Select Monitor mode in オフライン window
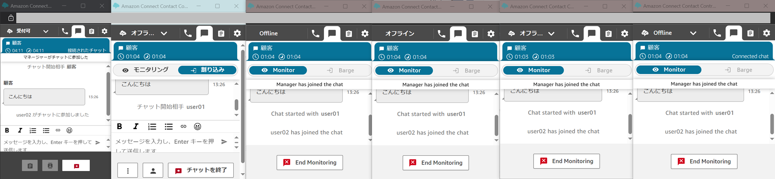The height and width of the screenshot is (179, 775). coord(404,70)
